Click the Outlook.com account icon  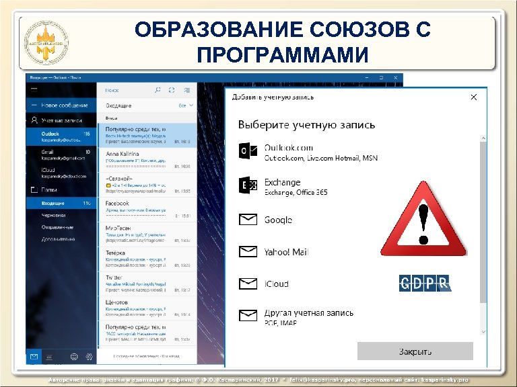pos(248,151)
